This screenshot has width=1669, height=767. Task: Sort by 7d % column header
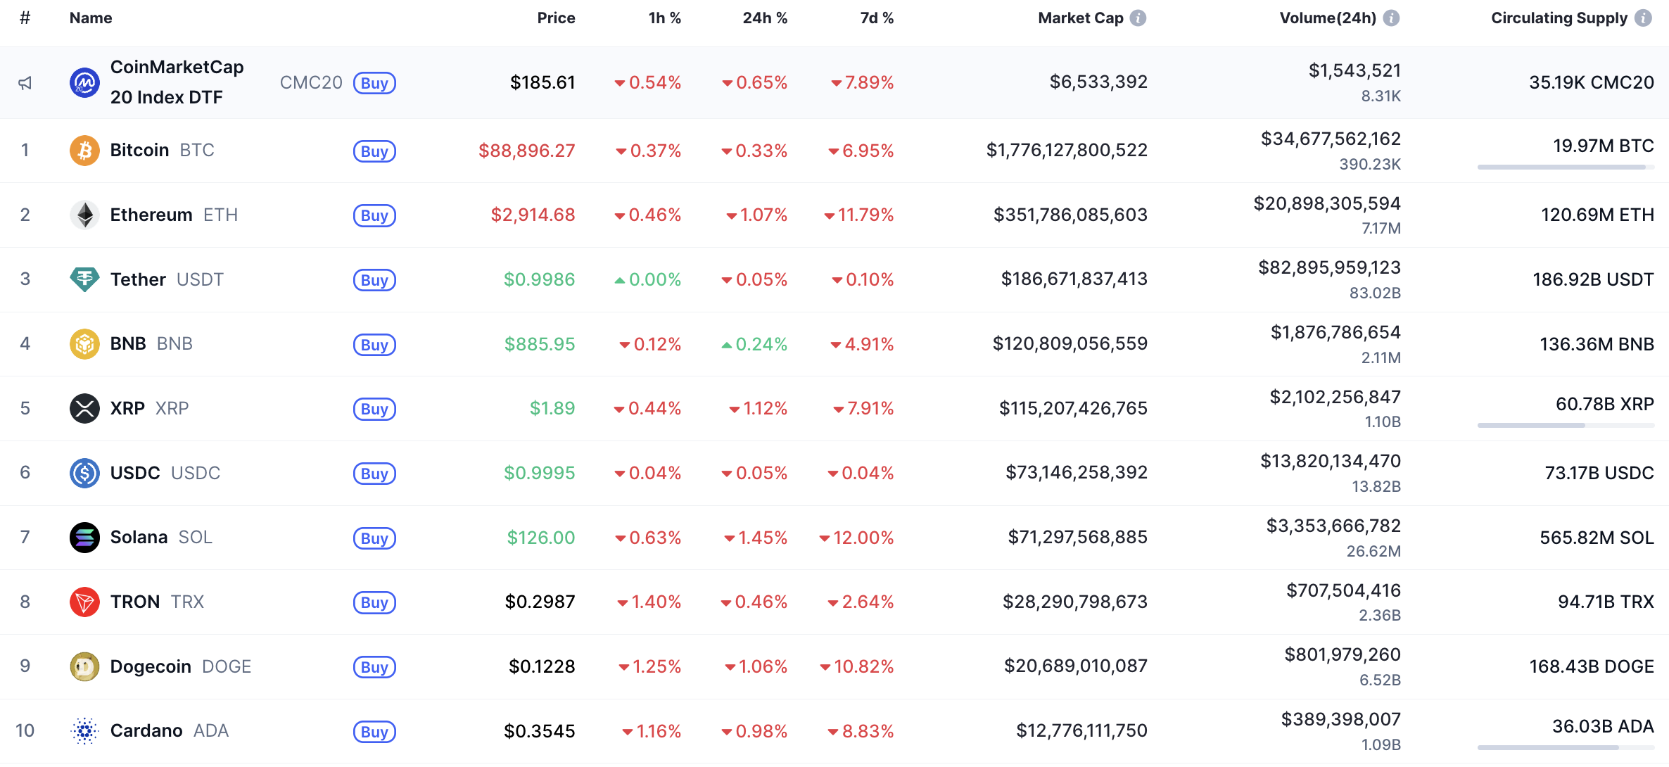coord(877,18)
